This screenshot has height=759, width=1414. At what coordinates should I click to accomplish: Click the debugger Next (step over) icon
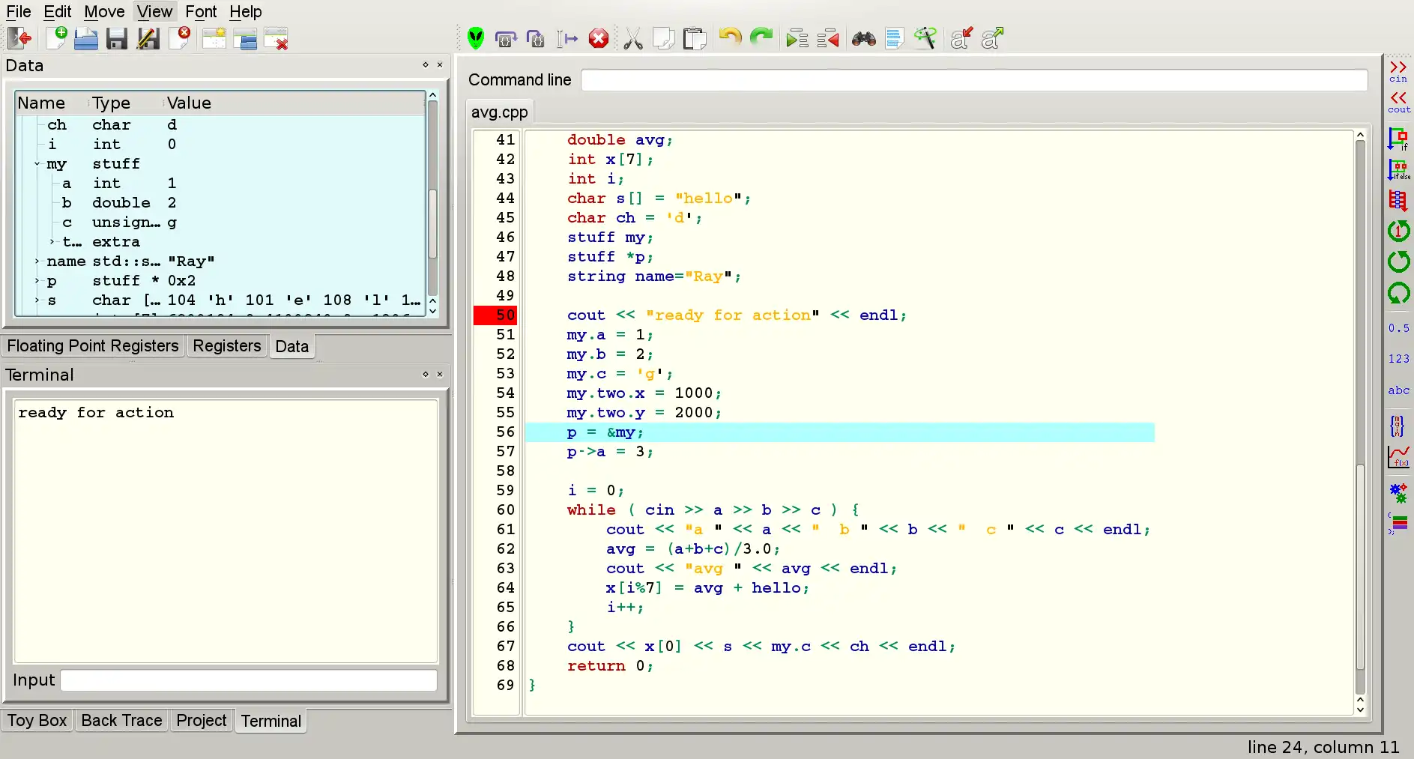point(506,38)
